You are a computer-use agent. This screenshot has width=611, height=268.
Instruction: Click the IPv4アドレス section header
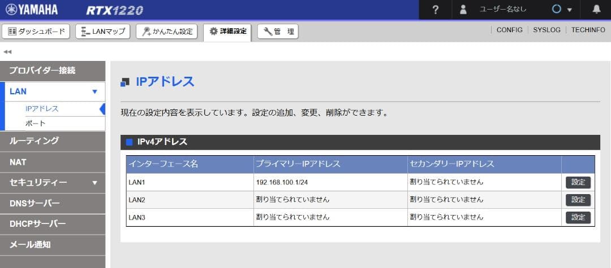pyautogui.click(x=360, y=142)
